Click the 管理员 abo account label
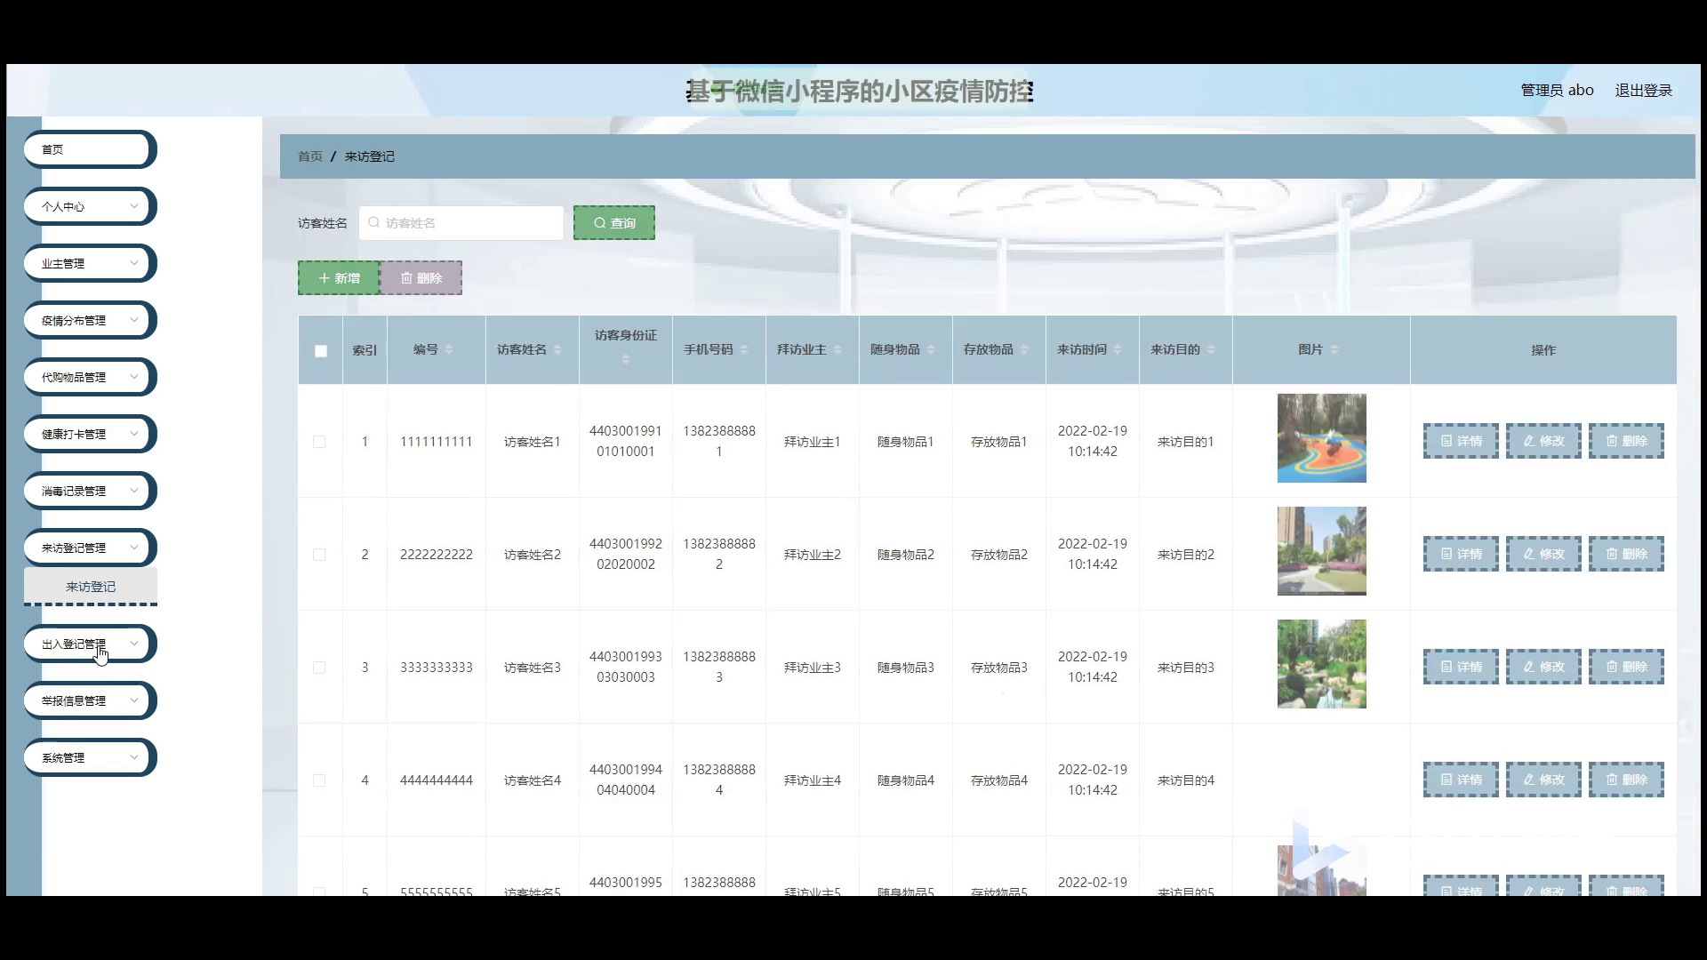Image resolution: width=1707 pixels, height=960 pixels. 1557,90
